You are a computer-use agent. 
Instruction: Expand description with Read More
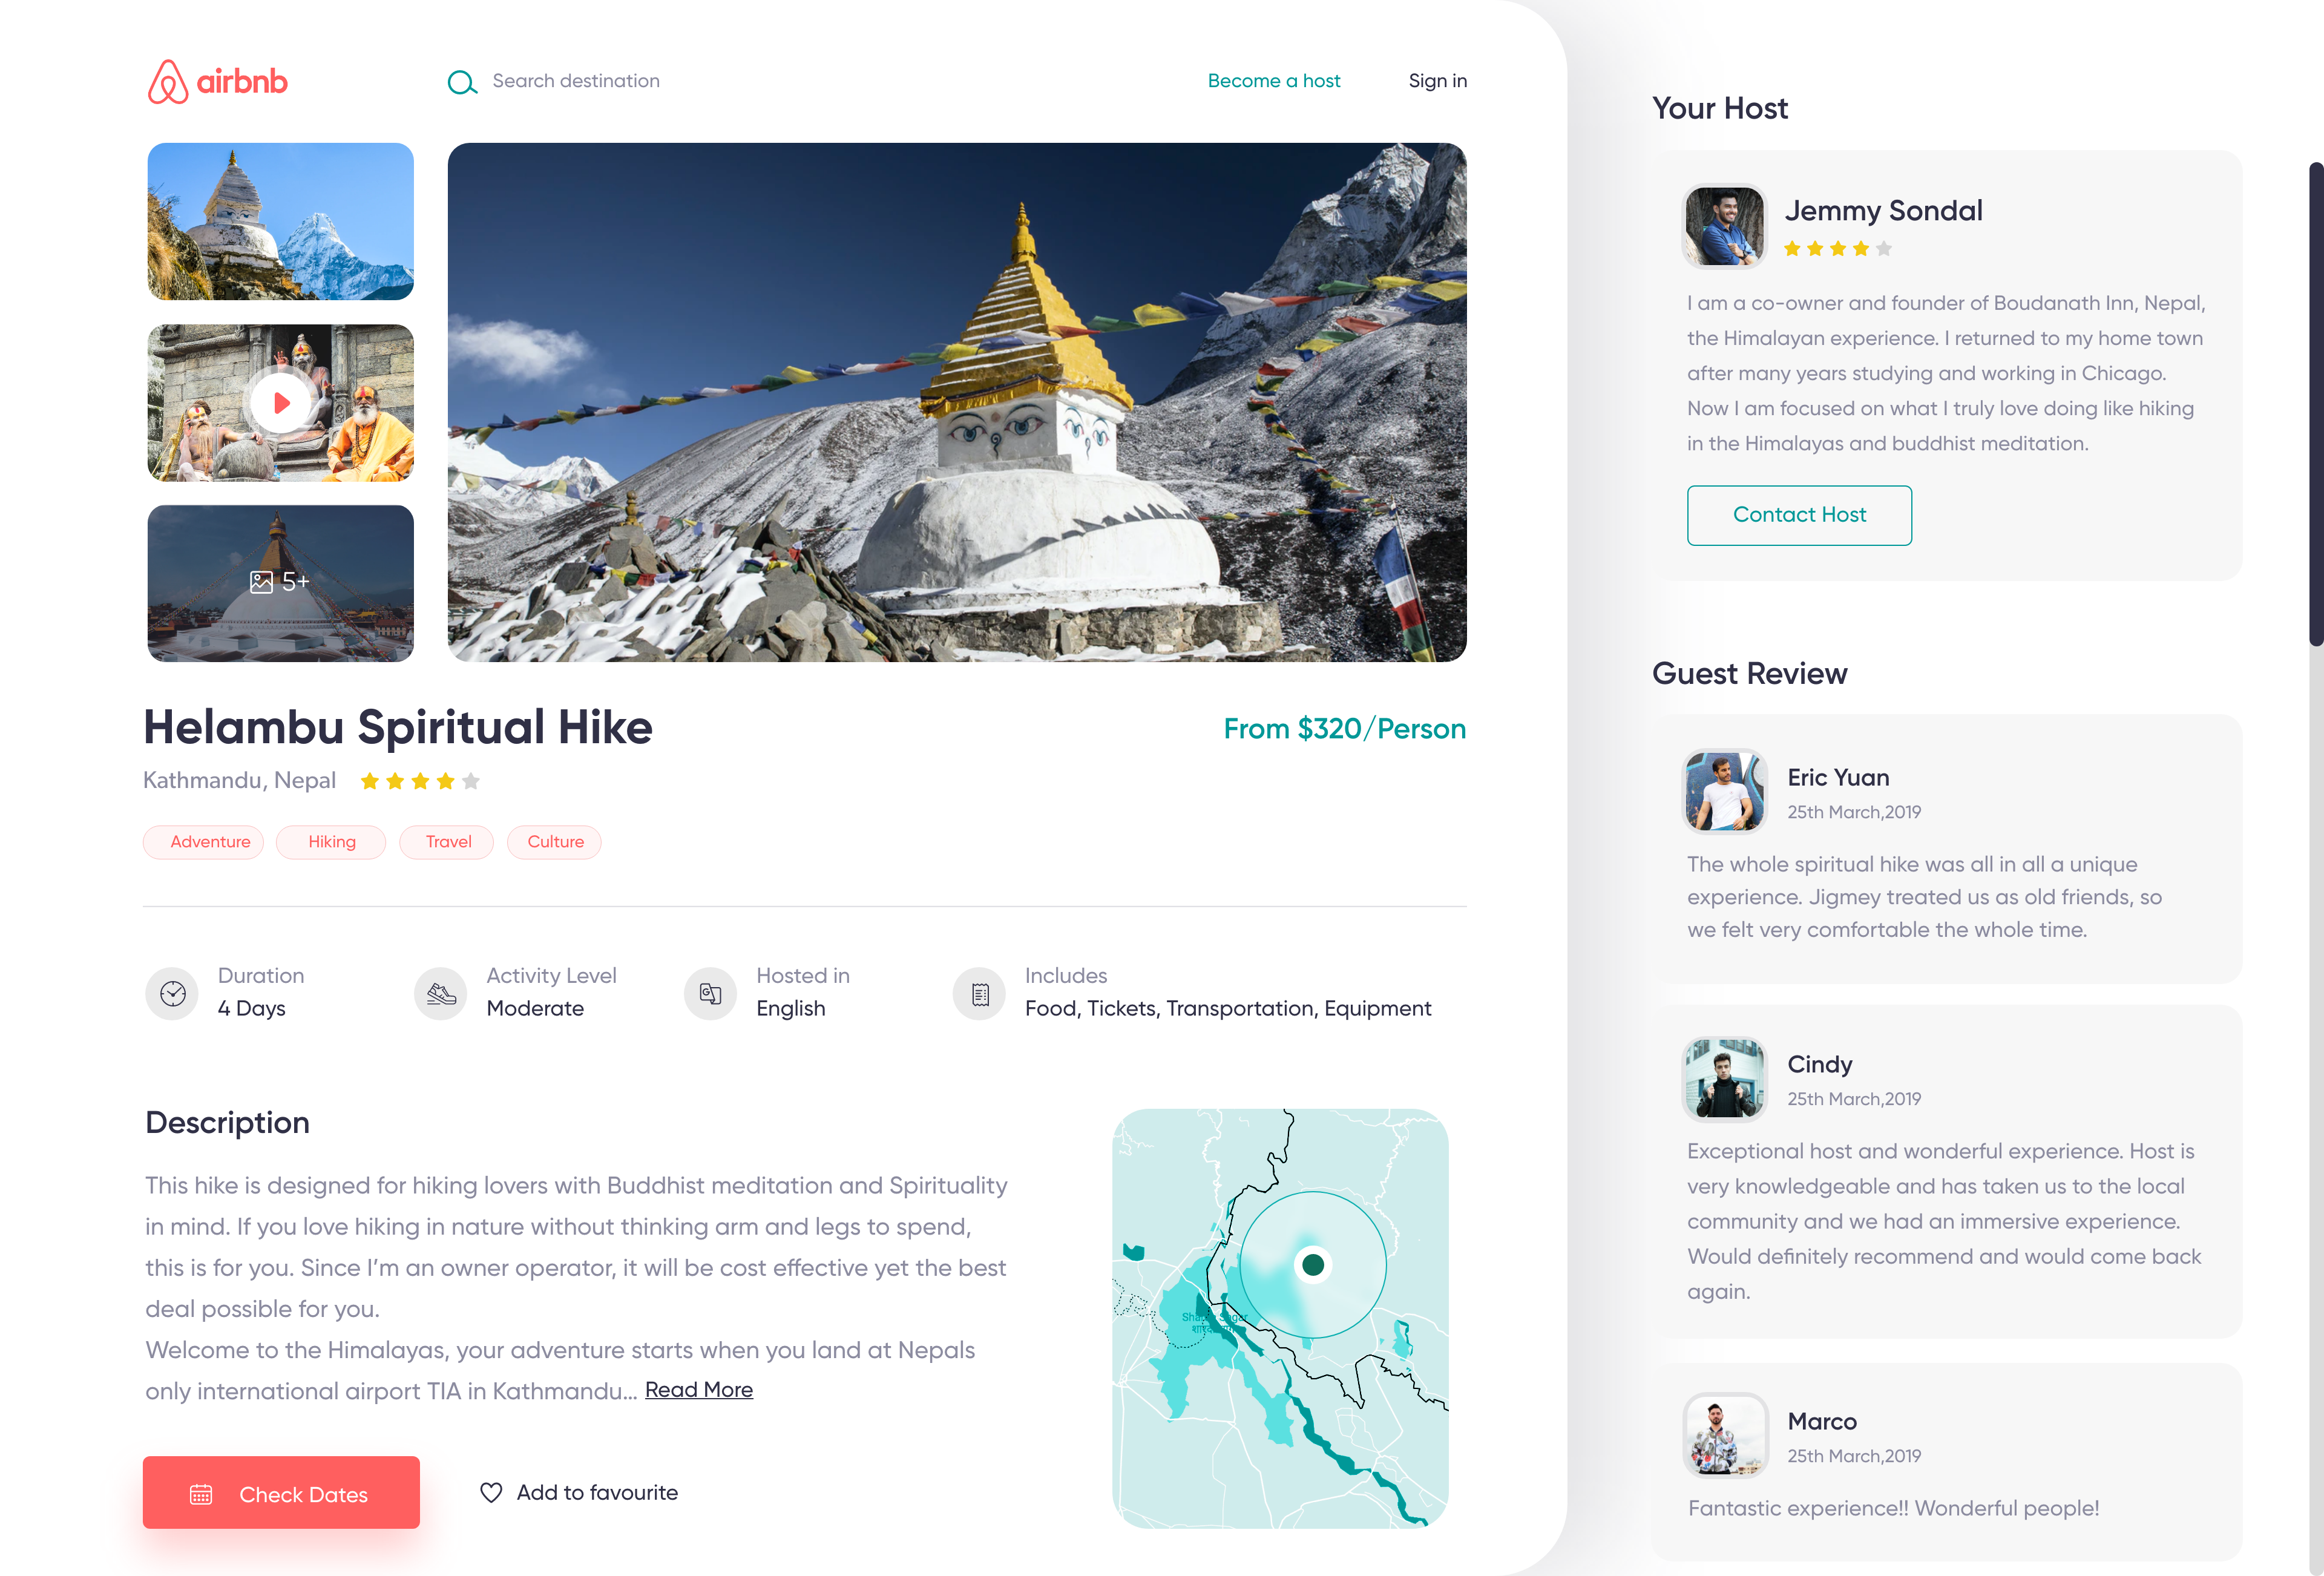(x=699, y=1390)
